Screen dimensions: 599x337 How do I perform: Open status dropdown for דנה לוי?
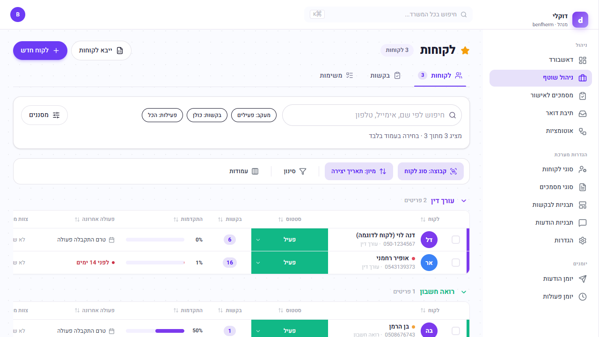(x=290, y=240)
